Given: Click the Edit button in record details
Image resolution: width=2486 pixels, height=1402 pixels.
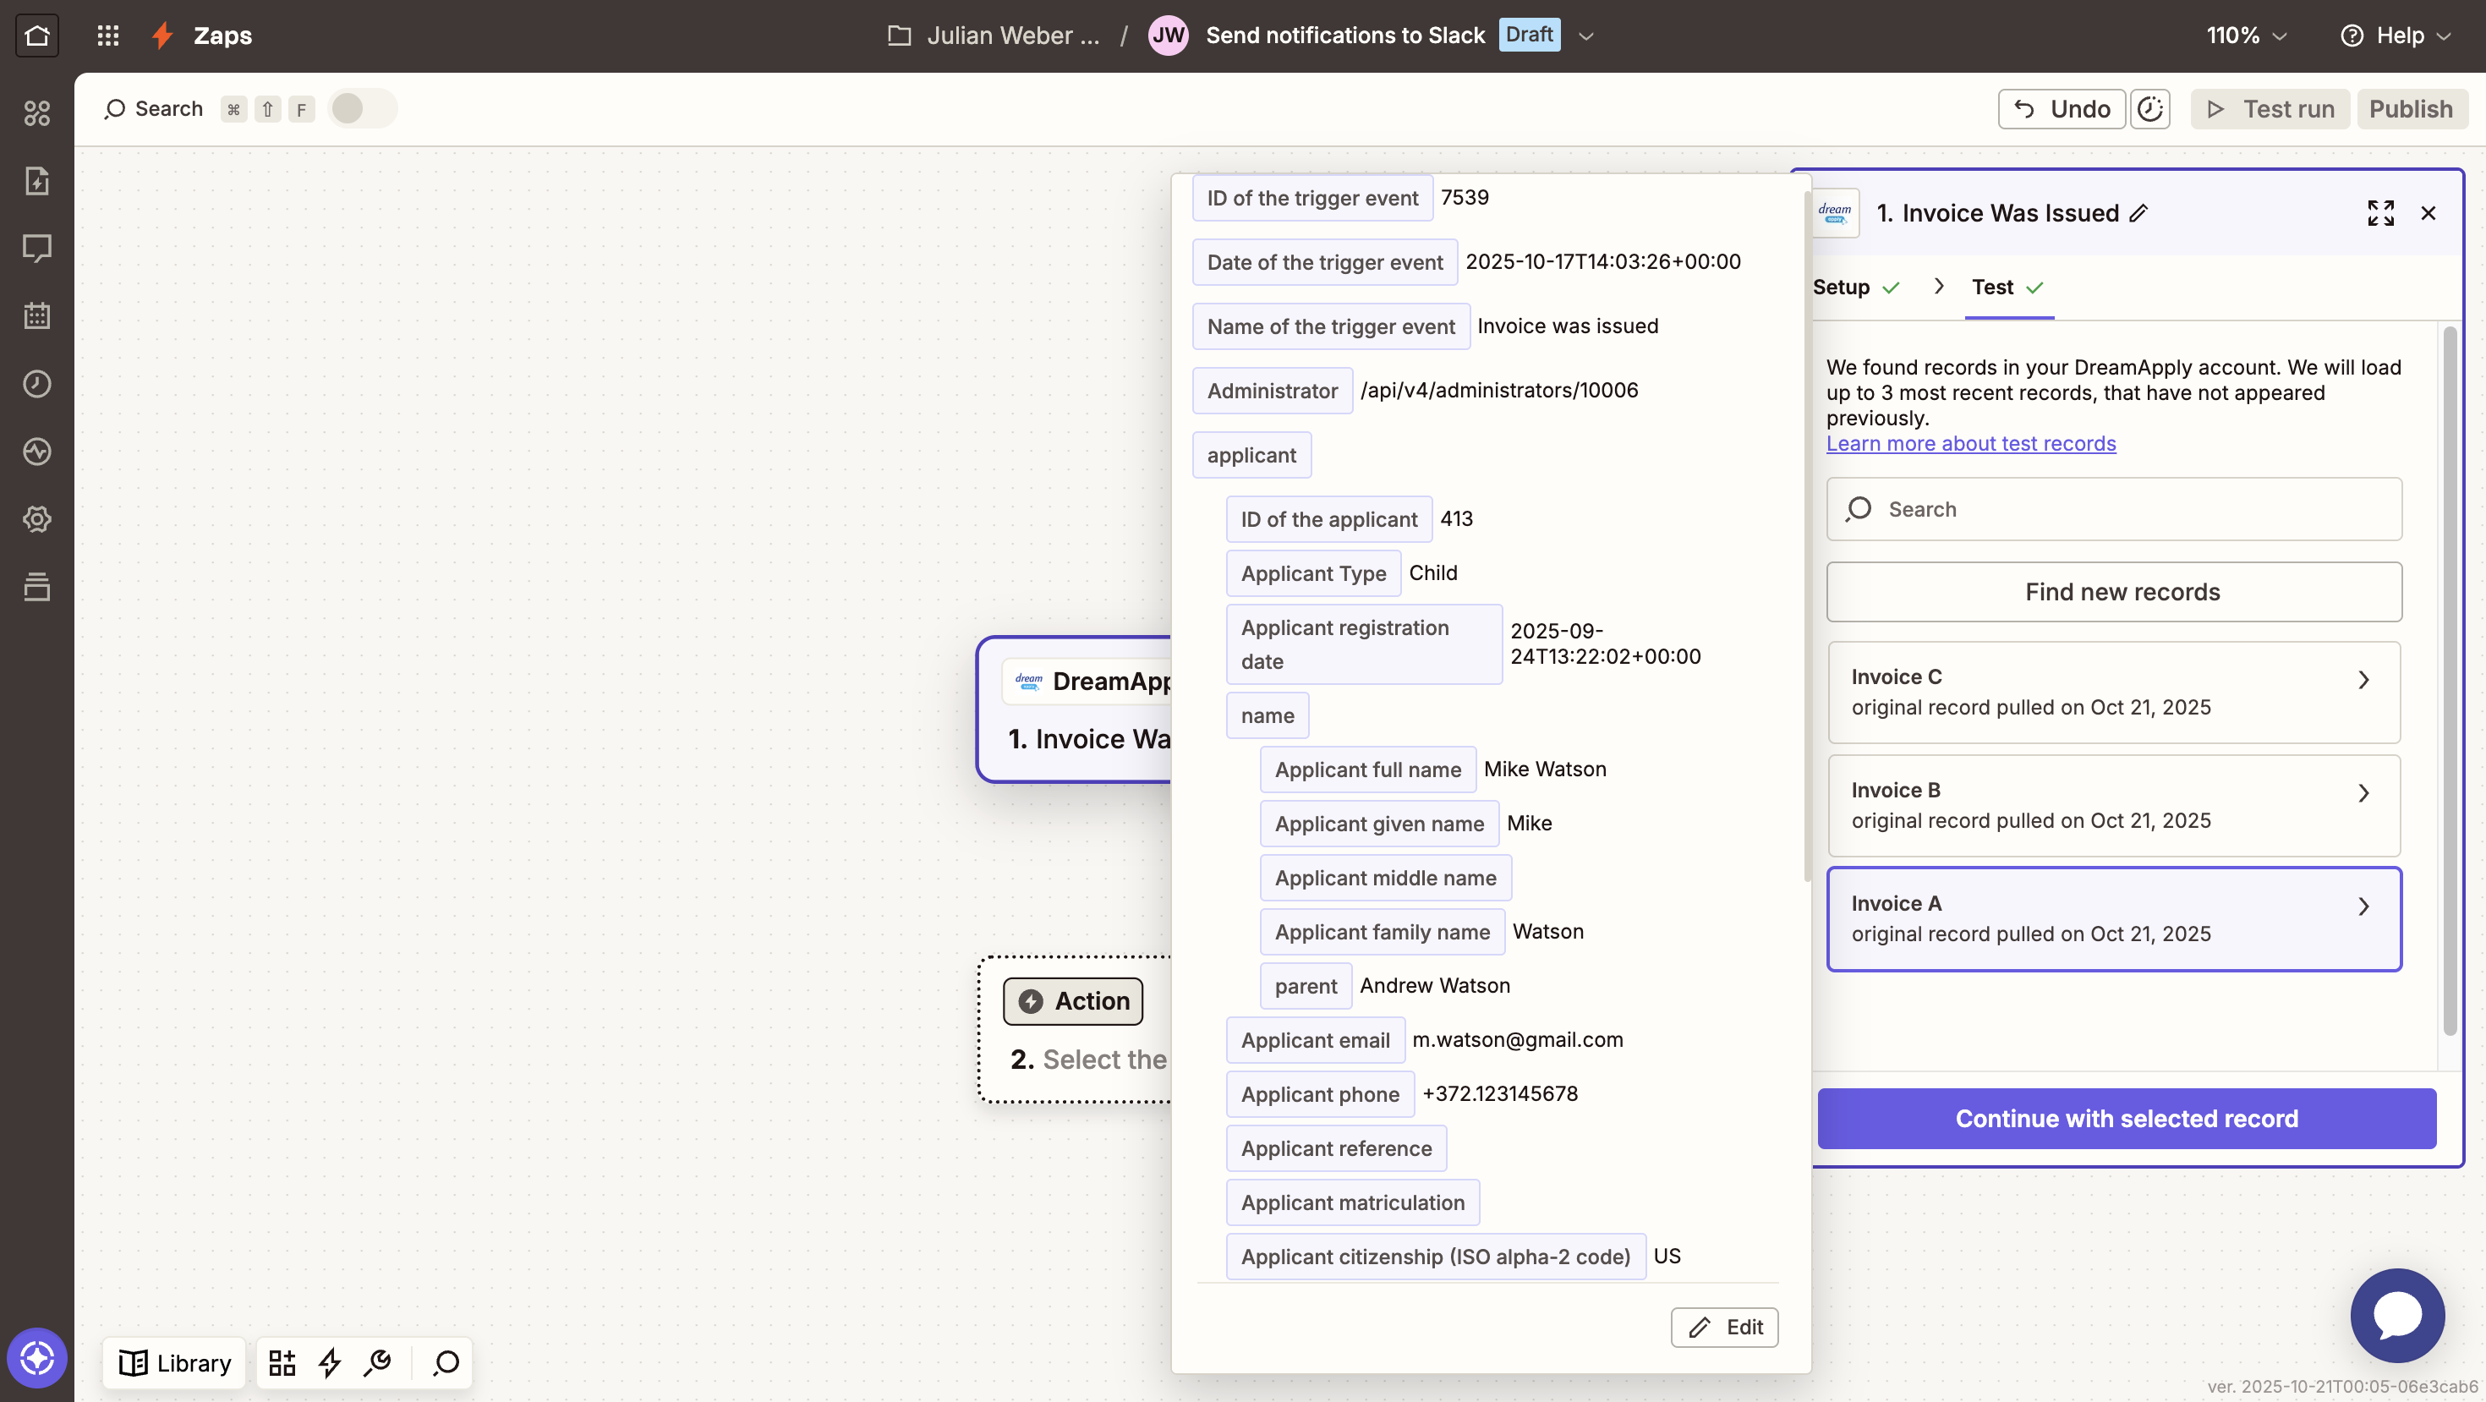Looking at the screenshot, I should (1725, 1327).
